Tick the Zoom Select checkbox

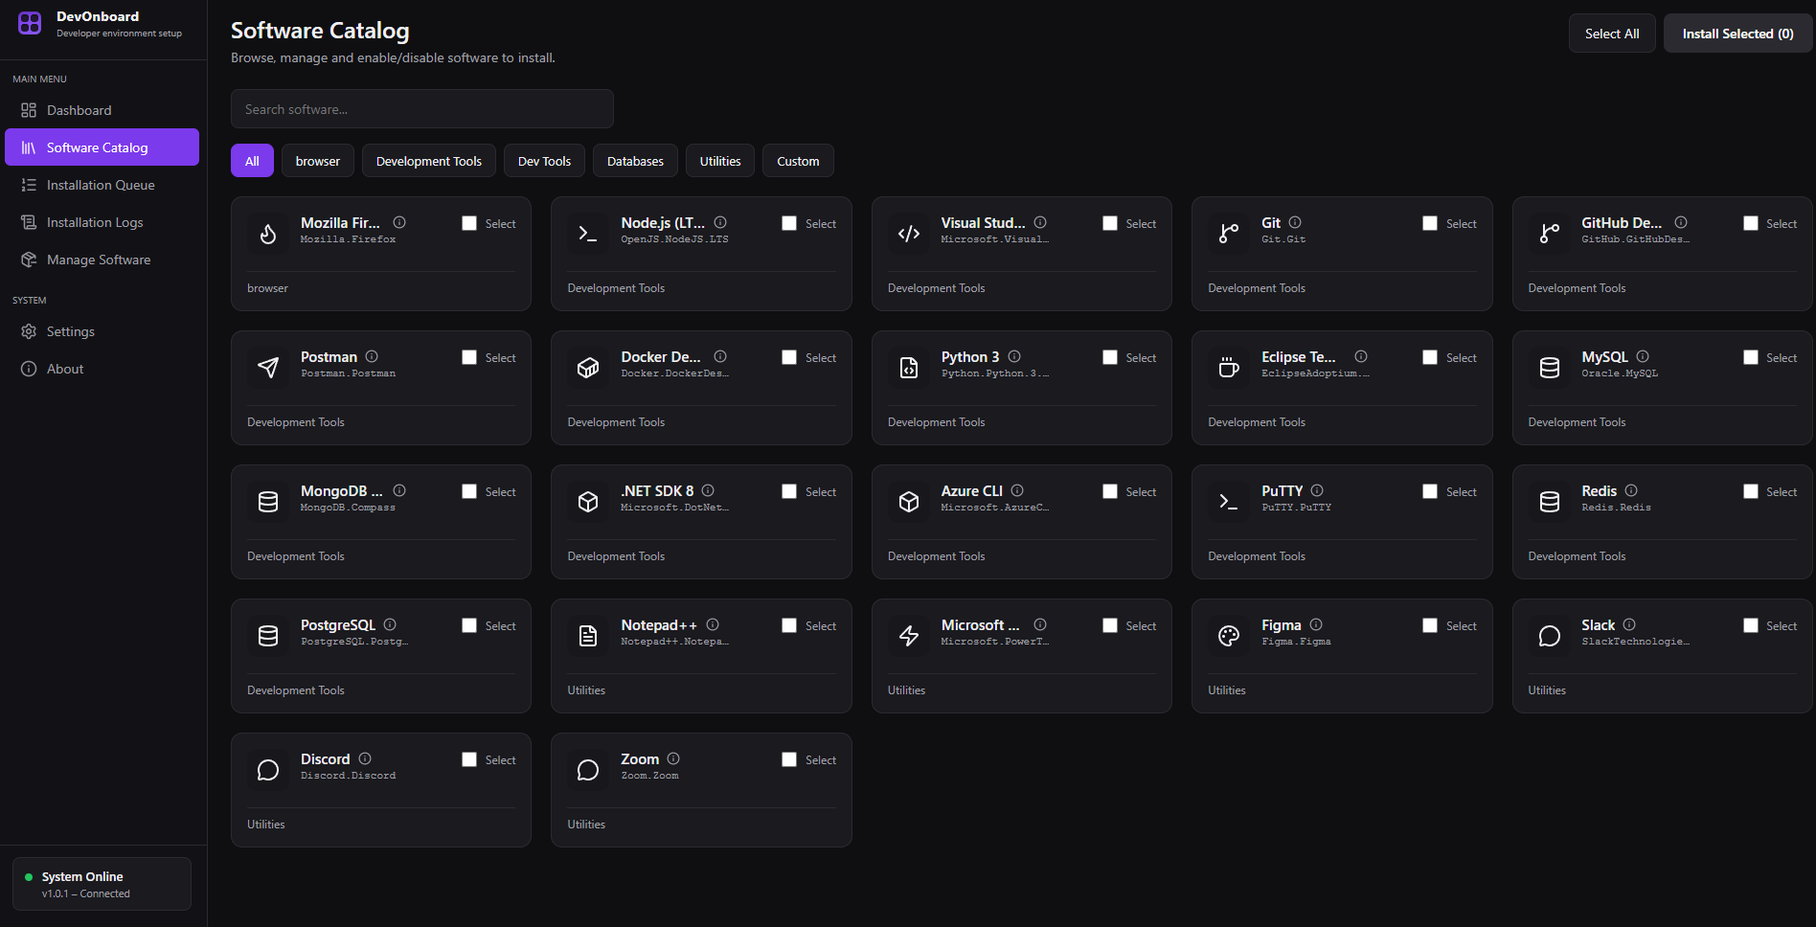pos(789,759)
